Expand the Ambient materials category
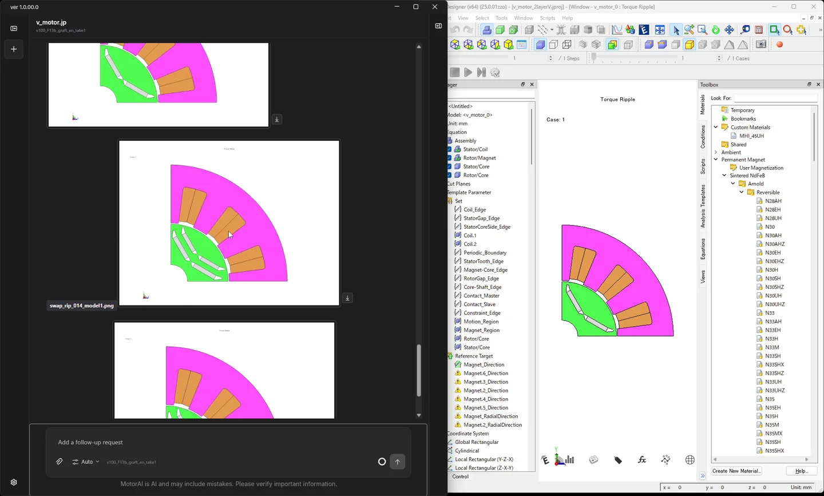824x496 pixels. coord(716,152)
